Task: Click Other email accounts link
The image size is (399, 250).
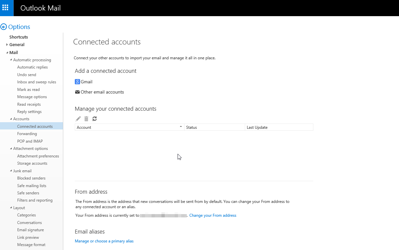Action: 102,92
